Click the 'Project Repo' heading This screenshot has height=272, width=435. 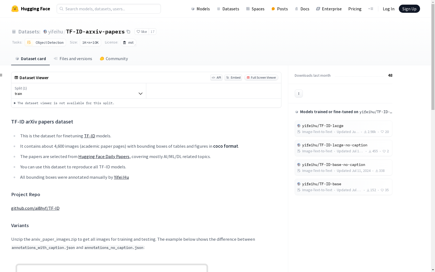26,194
